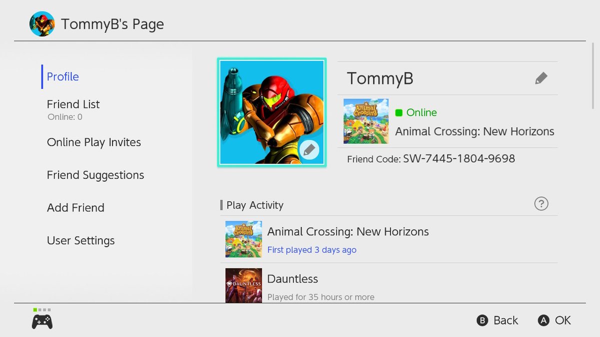The image size is (600, 337).
Task: Click the pencil icon to edit nickname TommyB
Action: [541, 78]
